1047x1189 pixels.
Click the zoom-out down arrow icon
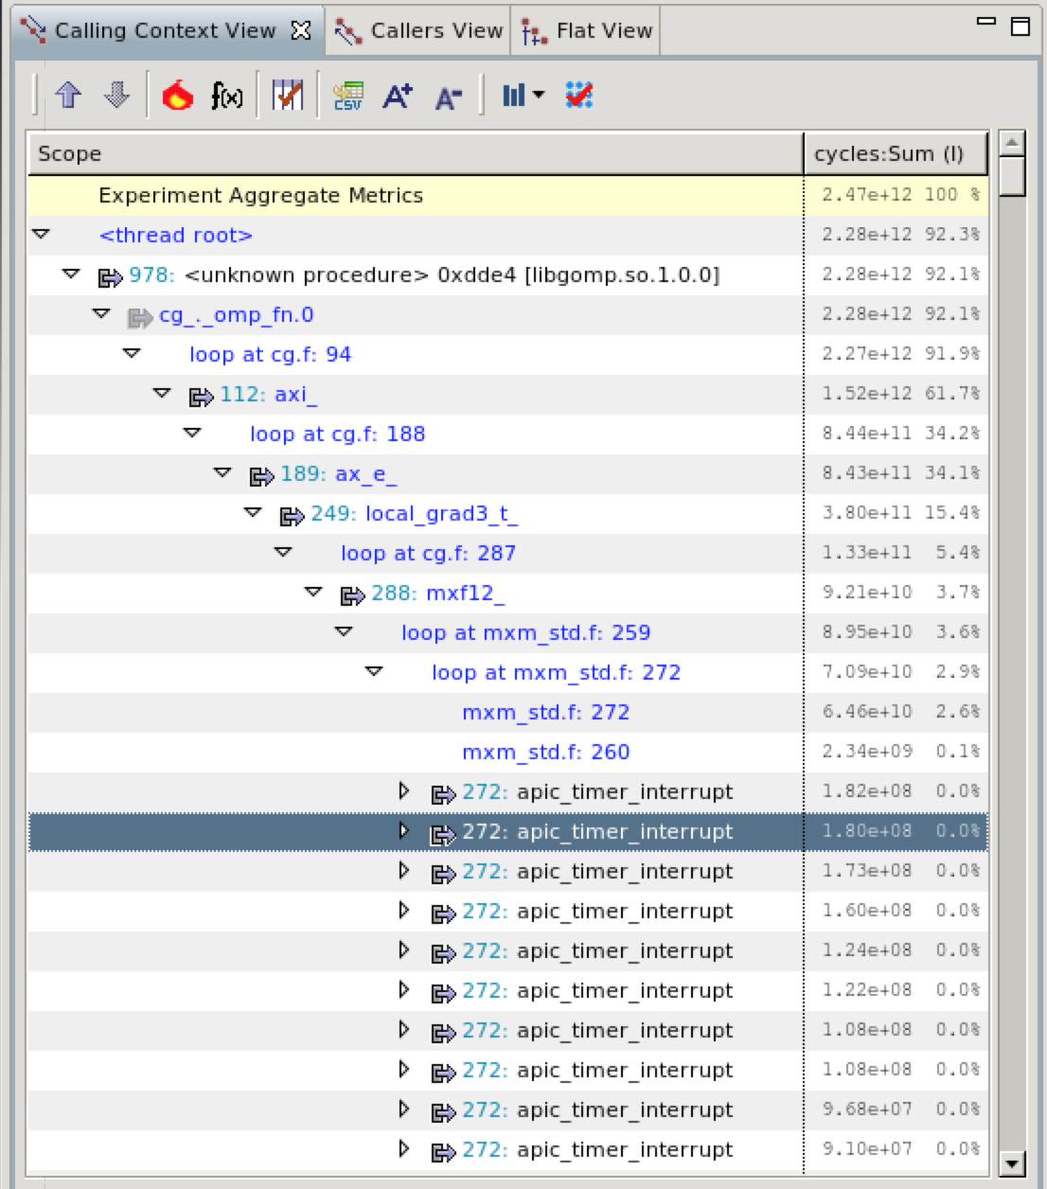[115, 95]
